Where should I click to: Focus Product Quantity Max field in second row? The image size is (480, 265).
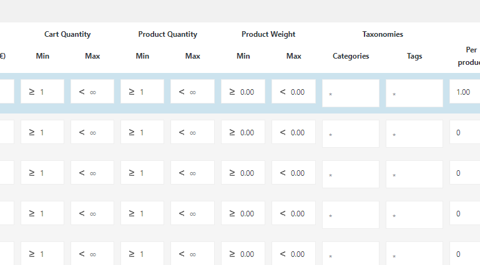point(192,132)
